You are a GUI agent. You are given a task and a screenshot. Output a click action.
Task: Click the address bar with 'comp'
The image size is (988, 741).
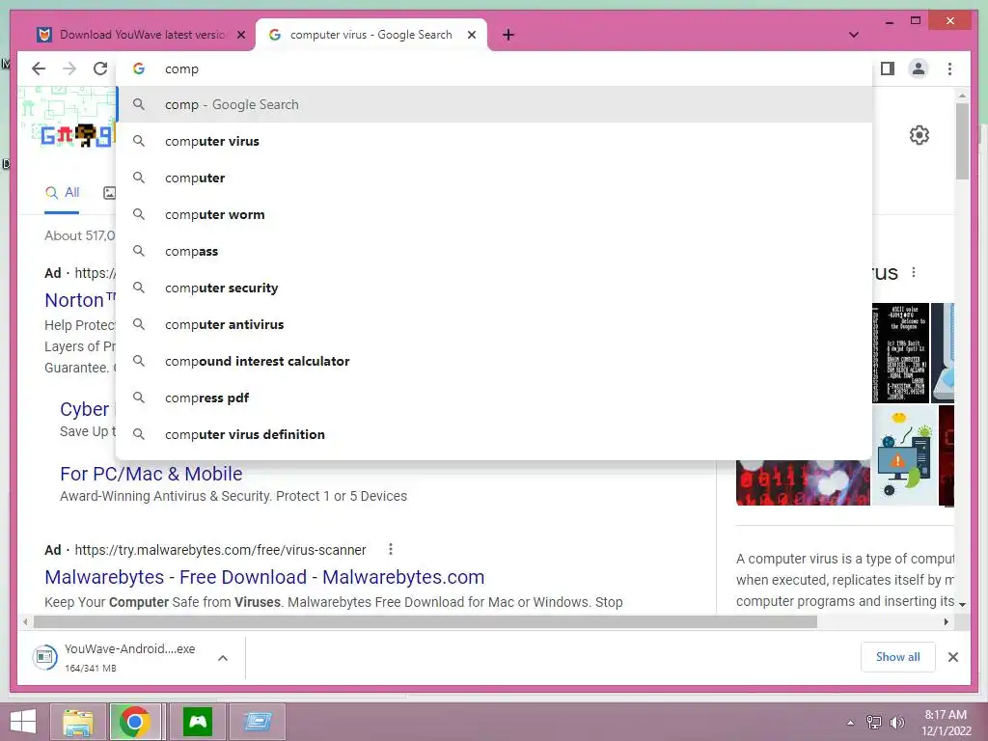click(494, 69)
